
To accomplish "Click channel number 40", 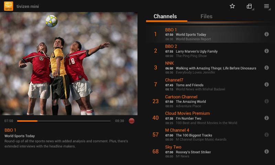I will pos(156,118).
